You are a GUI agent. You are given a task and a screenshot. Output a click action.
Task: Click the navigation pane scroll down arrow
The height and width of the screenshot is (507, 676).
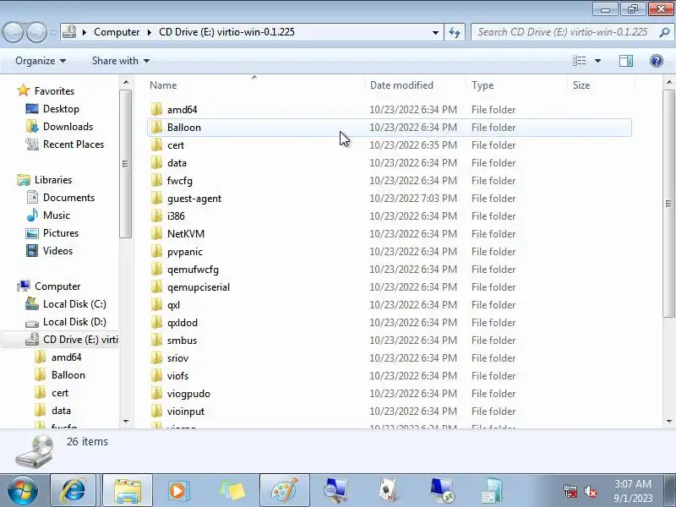[125, 421]
